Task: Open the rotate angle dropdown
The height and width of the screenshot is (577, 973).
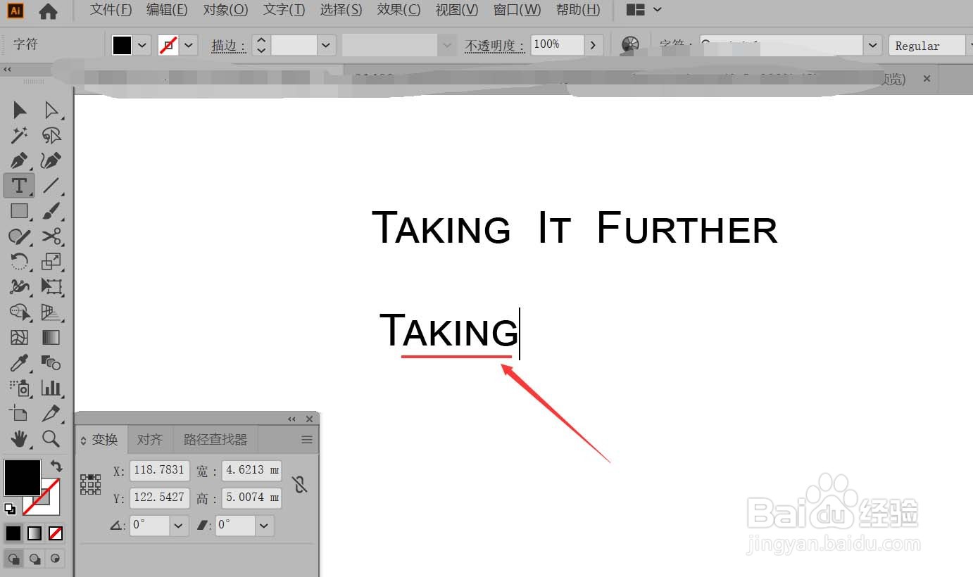Action: 178,525
